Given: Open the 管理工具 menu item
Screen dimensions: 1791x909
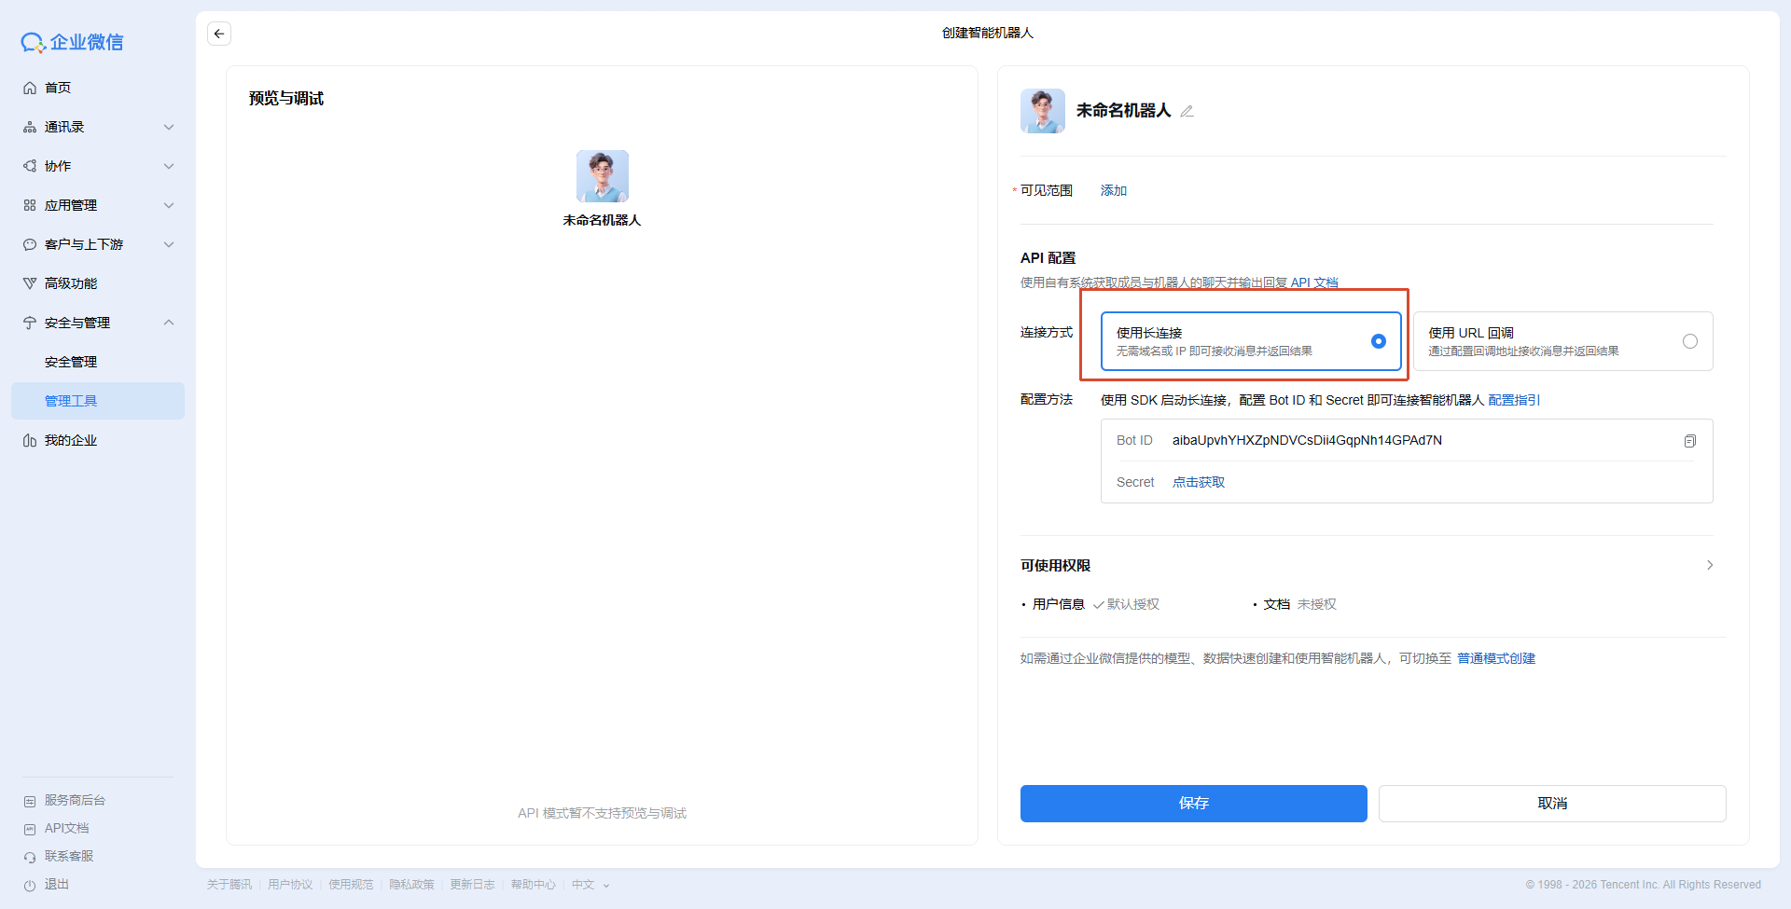Looking at the screenshot, I should (x=71, y=401).
